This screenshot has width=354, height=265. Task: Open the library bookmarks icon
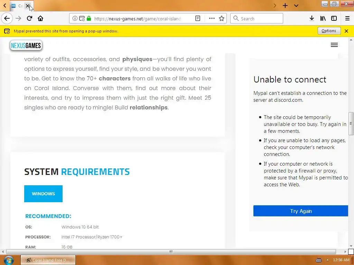[323, 19]
